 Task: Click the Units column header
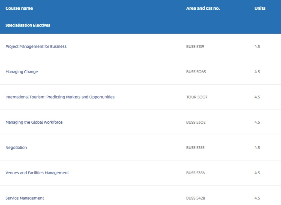[x=260, y=8]
